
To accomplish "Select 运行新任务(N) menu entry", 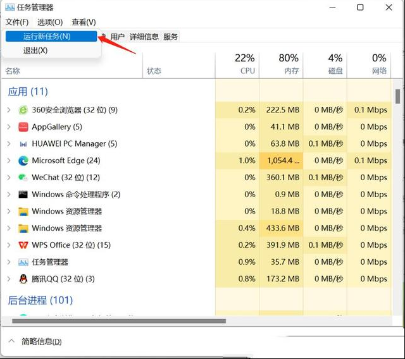I will [x=51, y=37].
